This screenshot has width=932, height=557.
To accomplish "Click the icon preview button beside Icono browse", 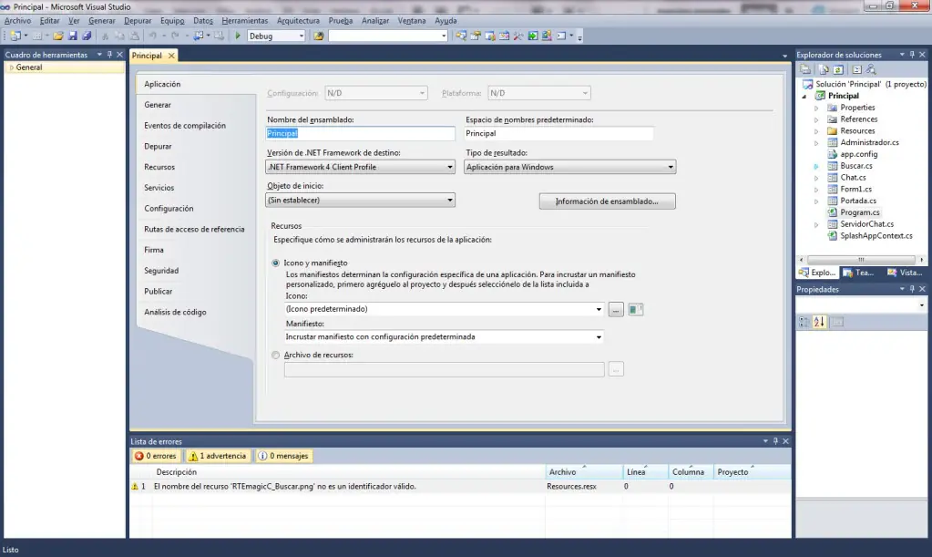I will click(635, 309).
